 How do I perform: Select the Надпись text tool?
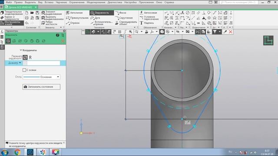pos(147,23)
